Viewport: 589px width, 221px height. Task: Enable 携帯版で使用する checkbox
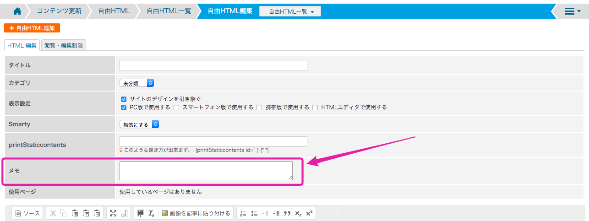click(x=259, y=108)
